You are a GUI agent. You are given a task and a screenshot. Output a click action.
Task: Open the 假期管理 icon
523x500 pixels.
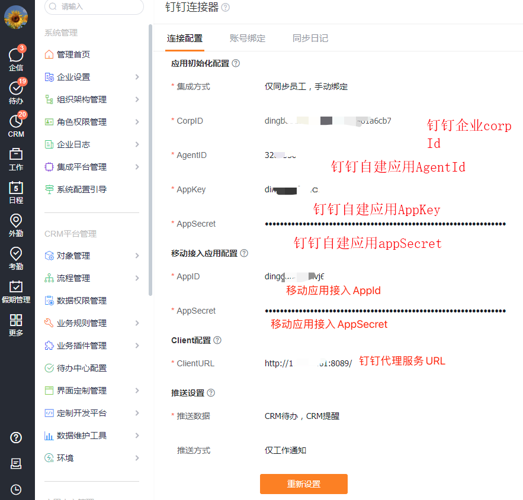(x=15, y=292)
